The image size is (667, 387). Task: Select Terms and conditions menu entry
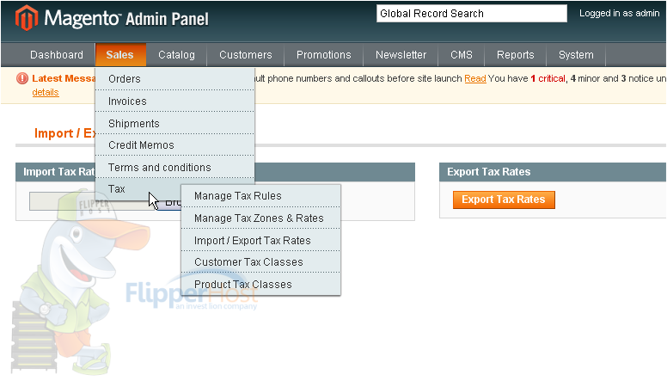pyautogui.click(x=174, y=167)
